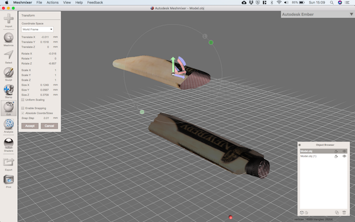The image size is (355, 222).
Task: Click the Translate Y value field
Action: [x=44, y=42]
